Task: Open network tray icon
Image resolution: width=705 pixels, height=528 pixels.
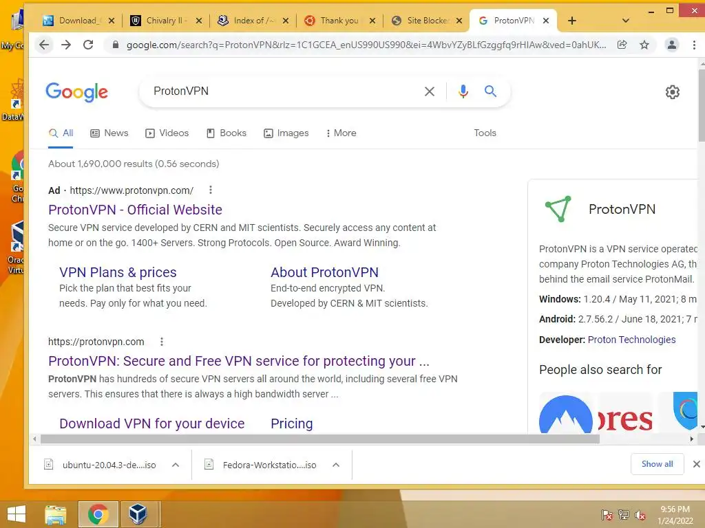Action: click(x=623, y=515)
